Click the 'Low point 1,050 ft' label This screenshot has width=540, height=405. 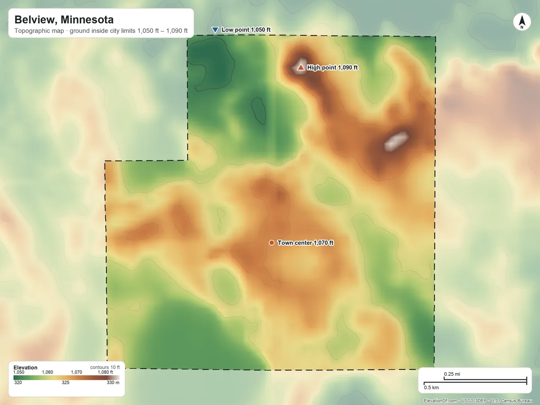click(246, 30)
